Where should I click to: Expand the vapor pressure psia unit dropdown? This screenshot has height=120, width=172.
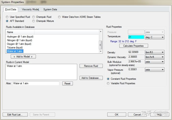pos(155,70)
